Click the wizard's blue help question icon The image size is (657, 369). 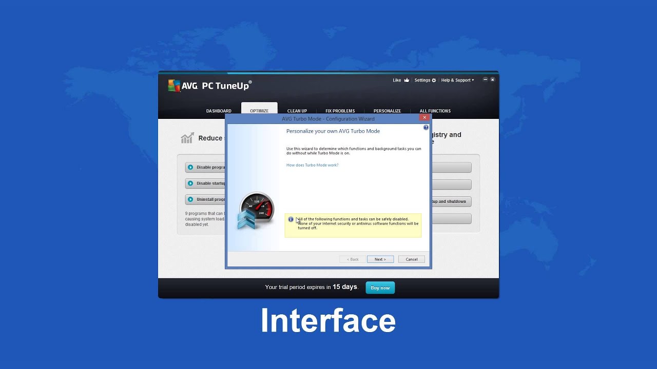[426, 128]
